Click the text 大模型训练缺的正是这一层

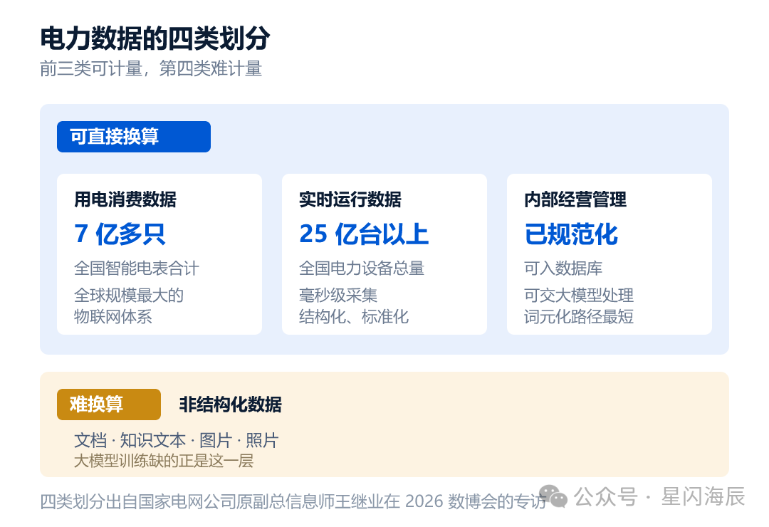click(x=164, y=461)
